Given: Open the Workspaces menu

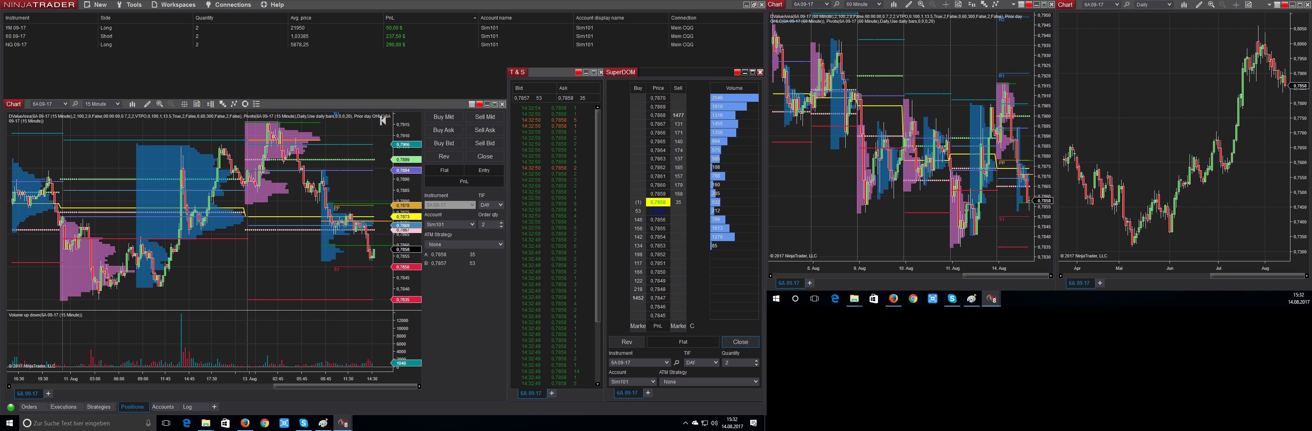Looking at the screenshot, I should (173, 4).
